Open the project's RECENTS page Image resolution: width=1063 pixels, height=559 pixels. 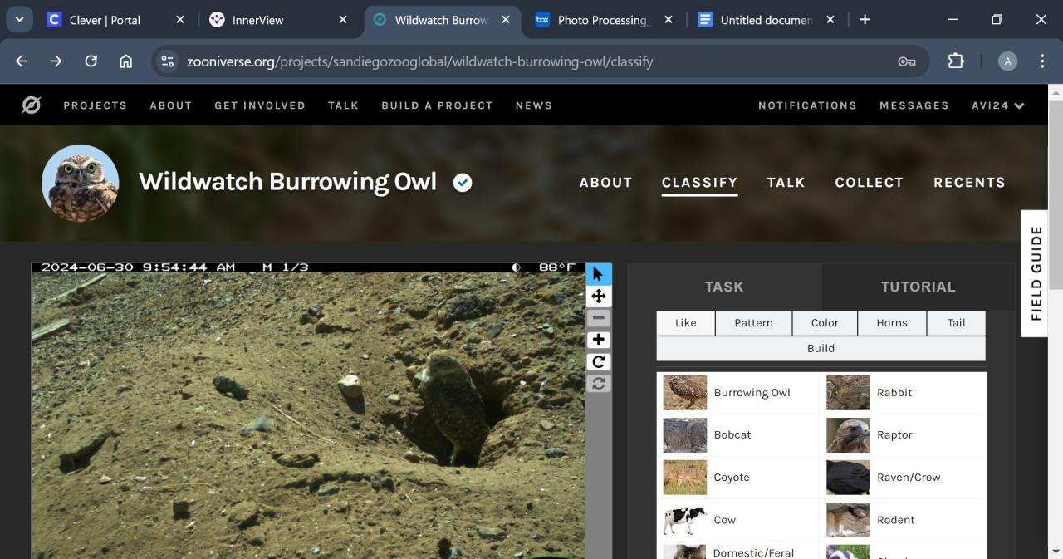pyautogui.click(x=969, y=183)
